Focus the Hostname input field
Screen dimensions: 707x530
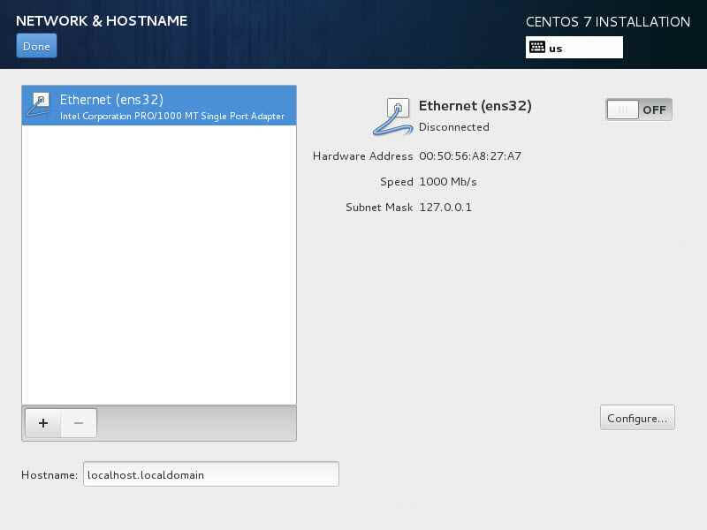click(x=211, y=474)
